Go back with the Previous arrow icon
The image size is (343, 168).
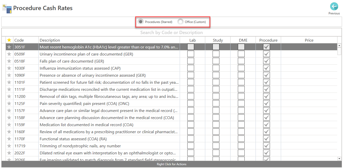[x=334, y=6]
